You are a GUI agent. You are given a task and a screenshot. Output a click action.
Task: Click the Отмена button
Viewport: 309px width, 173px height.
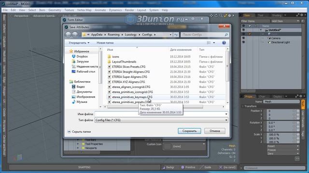pyautogui.click(x=215, y=131)
